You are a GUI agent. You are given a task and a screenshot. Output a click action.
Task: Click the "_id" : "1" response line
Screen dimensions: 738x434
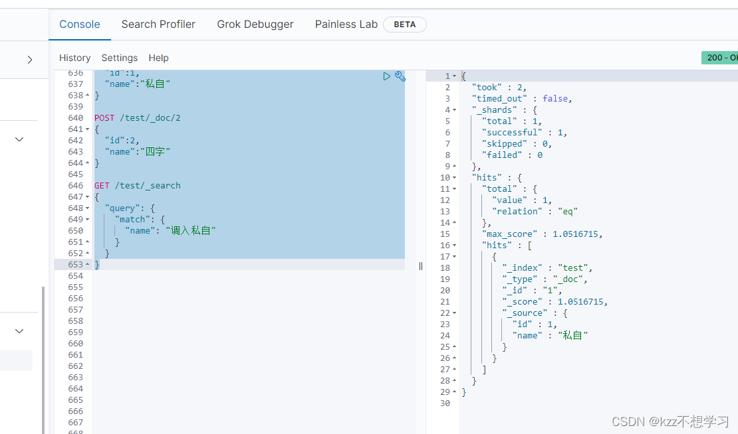pyautogui.click(x=532, y=290)
